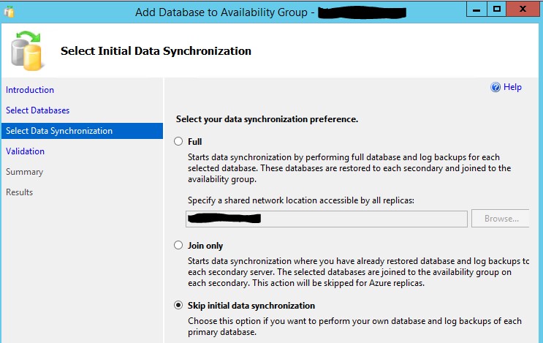Click the Summary step in sidebar
The image size is (543, 343).
24,172
